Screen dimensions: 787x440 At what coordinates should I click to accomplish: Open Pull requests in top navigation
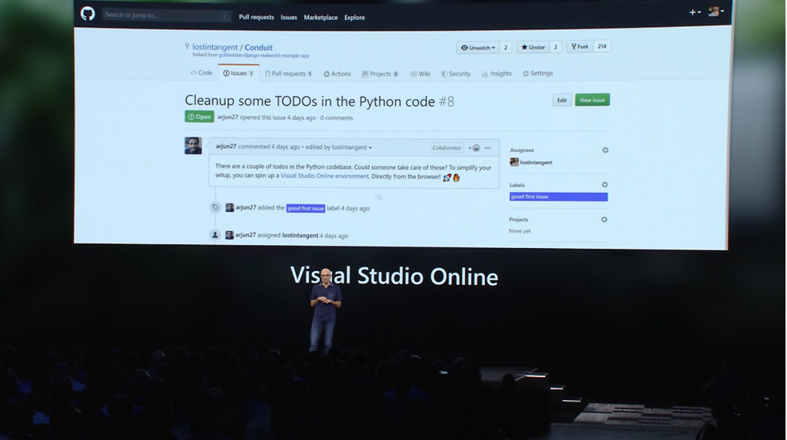coord(257,17)
